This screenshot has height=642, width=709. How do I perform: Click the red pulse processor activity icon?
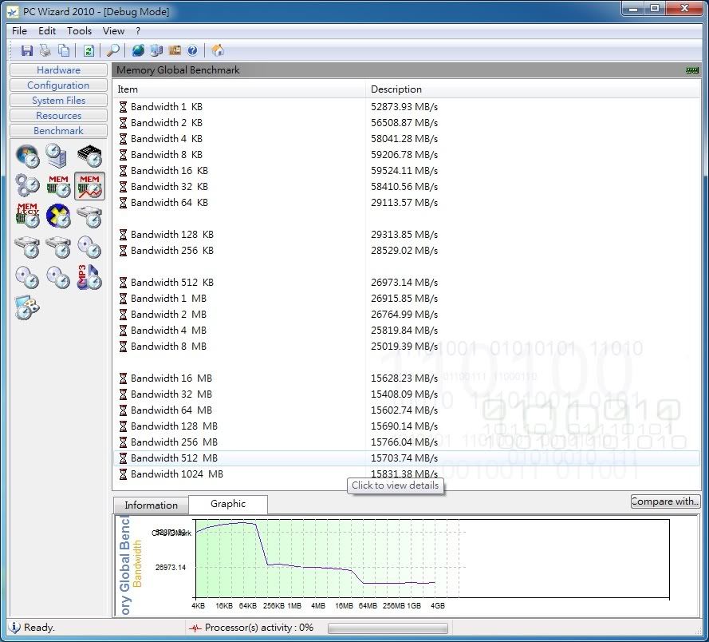195,628
